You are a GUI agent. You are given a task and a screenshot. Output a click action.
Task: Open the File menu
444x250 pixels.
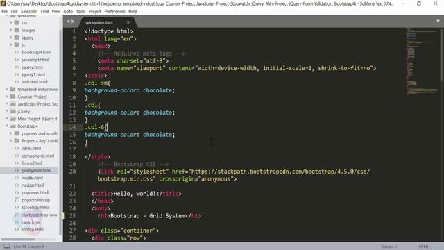pos(5,12)
